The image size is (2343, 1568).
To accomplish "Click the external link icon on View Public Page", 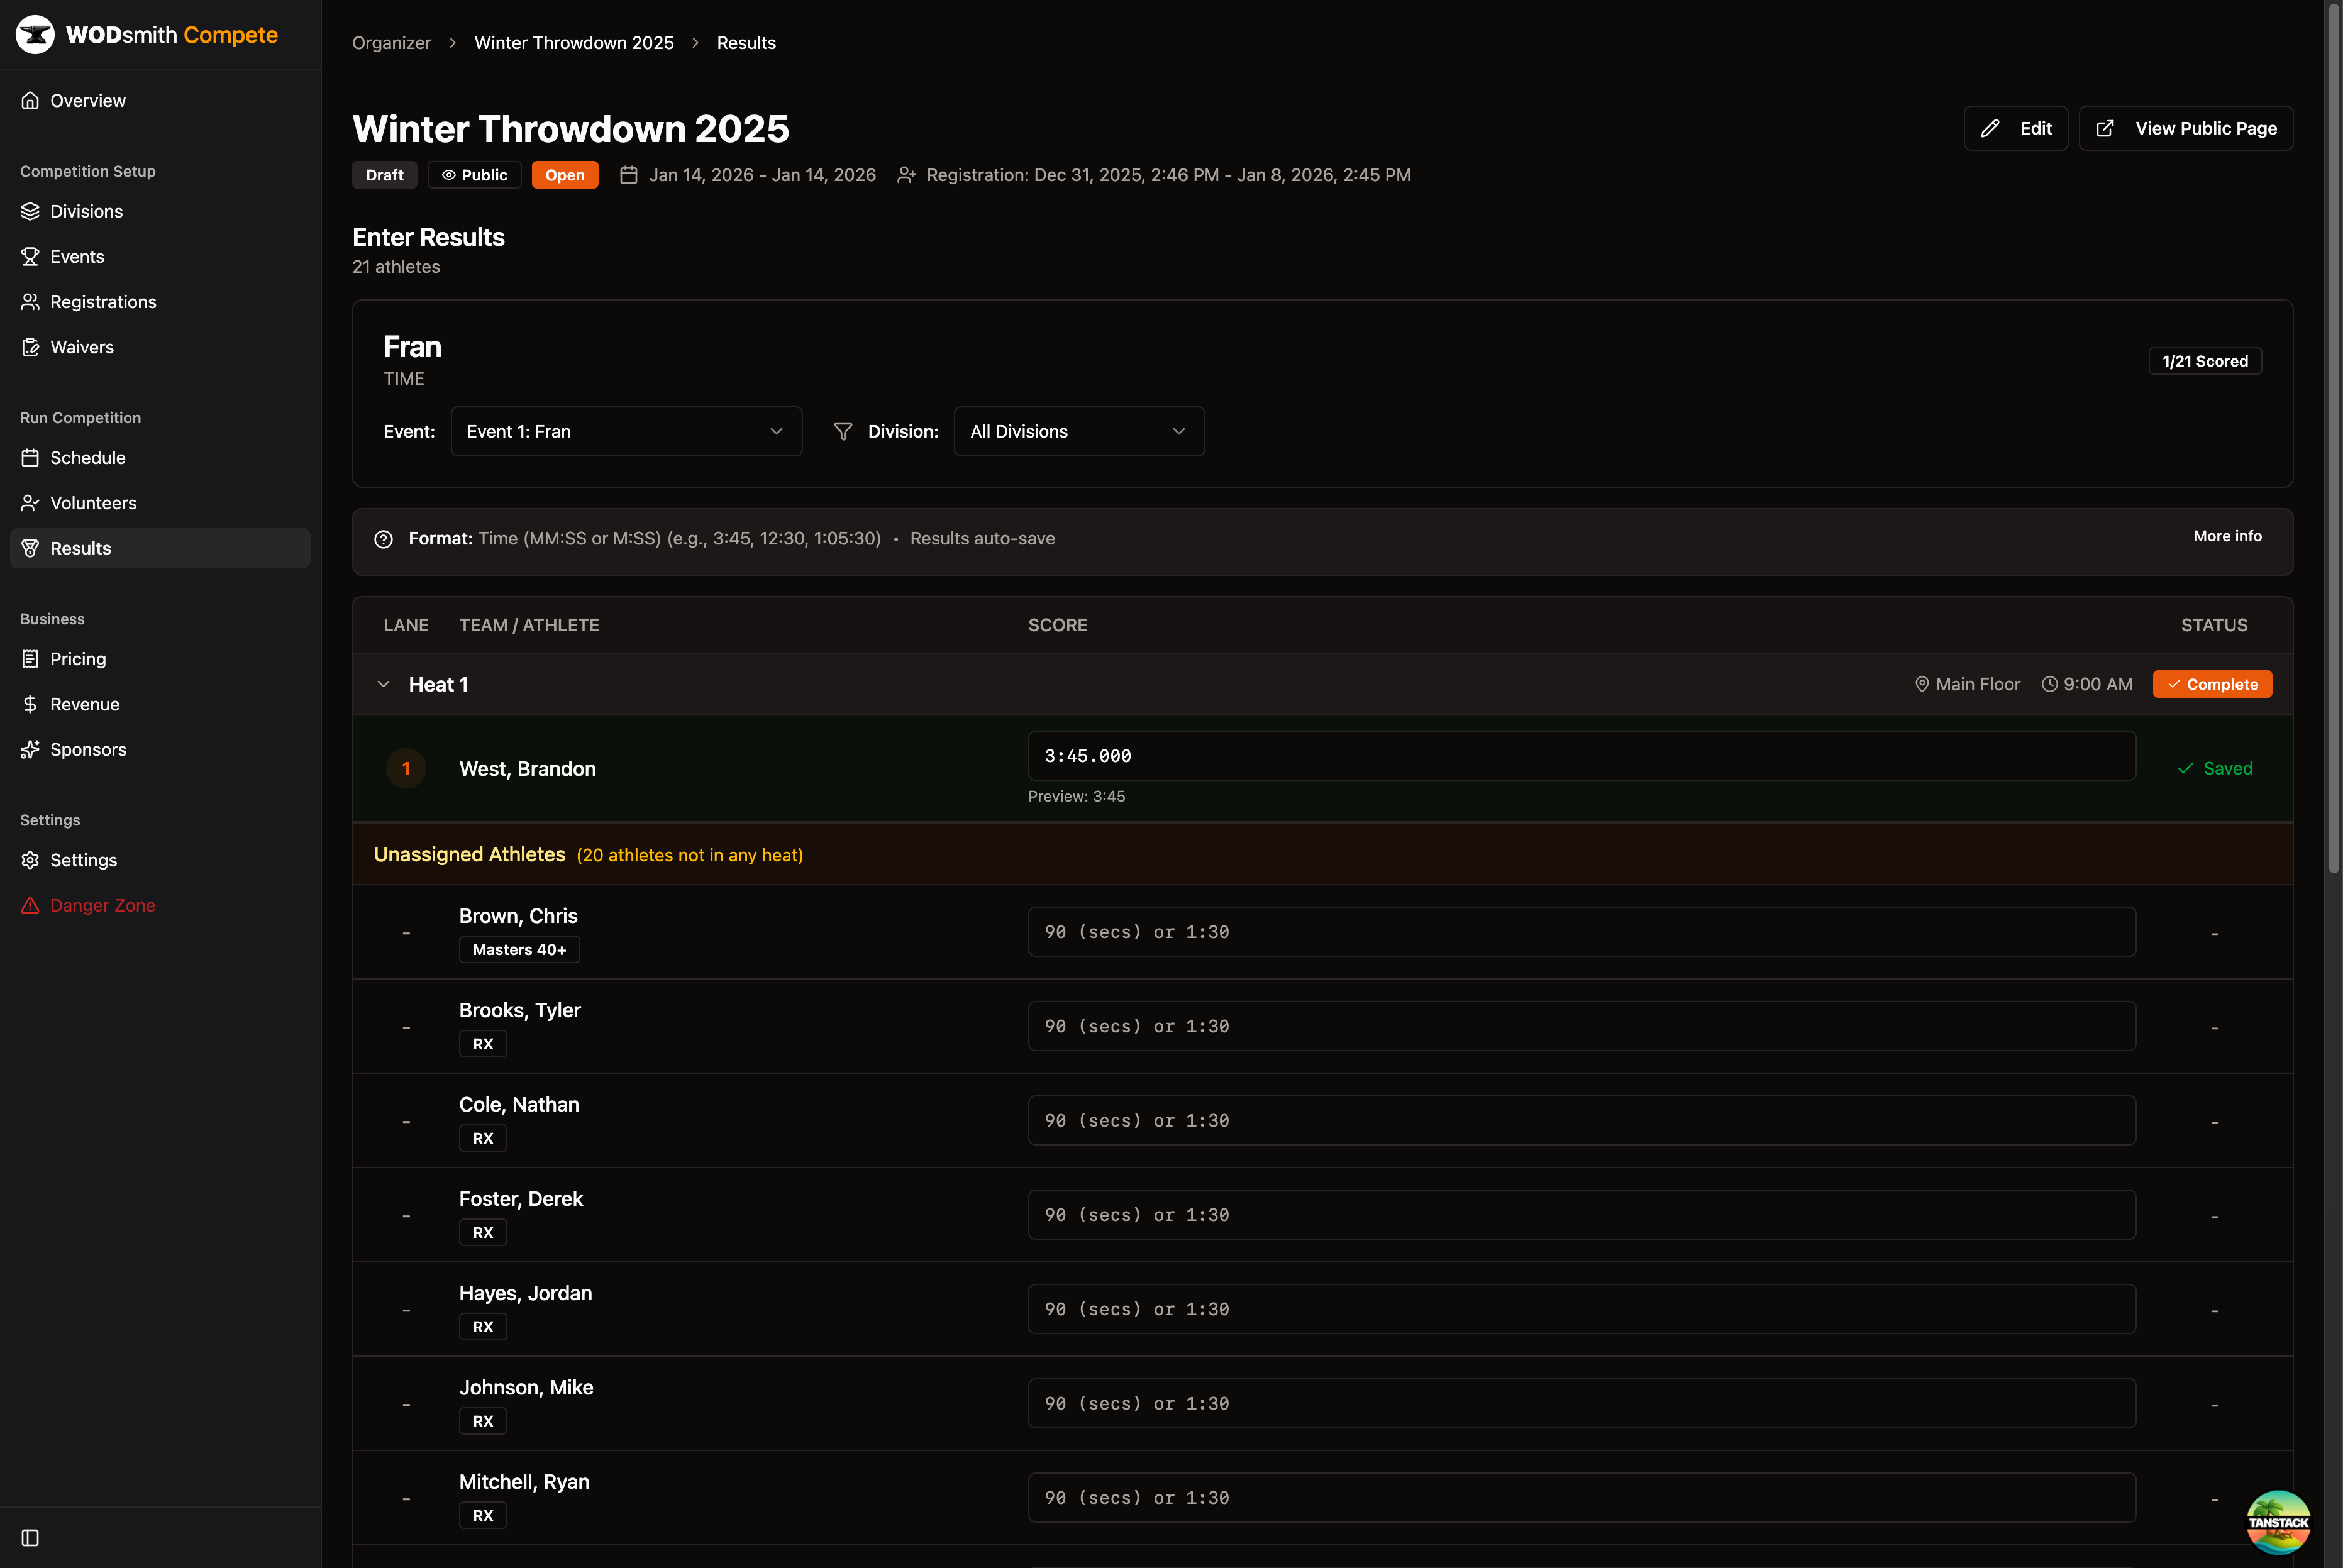I will click(x=2105, y=128).
